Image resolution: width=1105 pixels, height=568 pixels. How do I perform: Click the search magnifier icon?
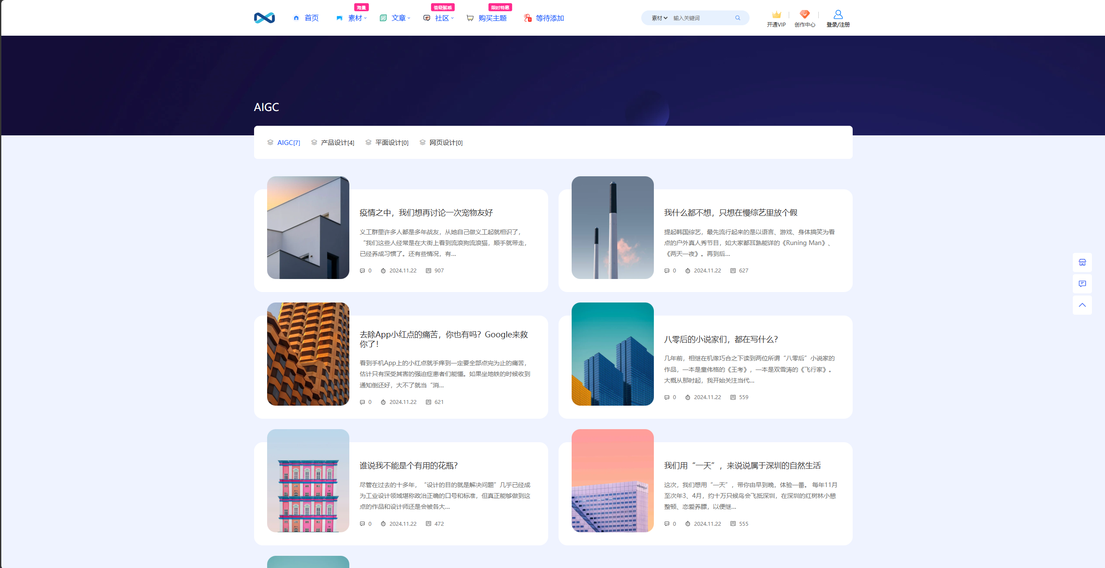pos(738,18)
